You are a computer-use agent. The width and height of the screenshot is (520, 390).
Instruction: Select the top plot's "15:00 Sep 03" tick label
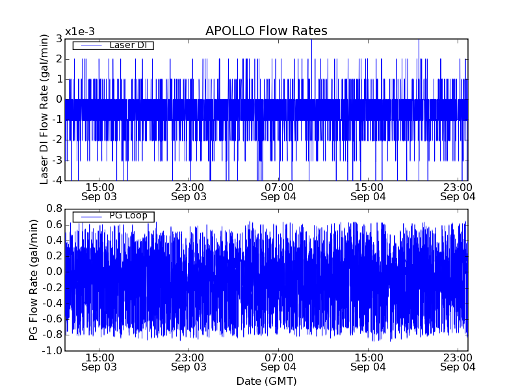(x=99, y=192)
